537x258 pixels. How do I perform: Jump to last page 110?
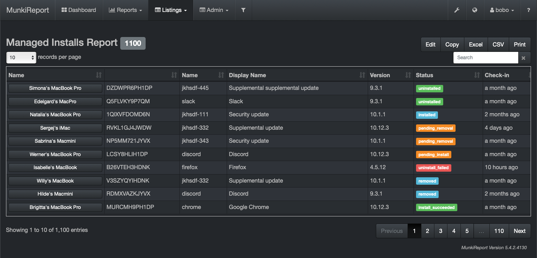[499, 231]
